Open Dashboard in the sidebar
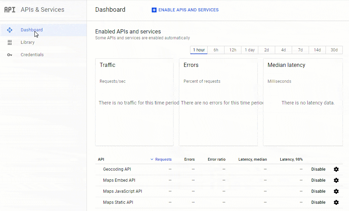This screenshot has height=211, width=349. pos(43,30)
